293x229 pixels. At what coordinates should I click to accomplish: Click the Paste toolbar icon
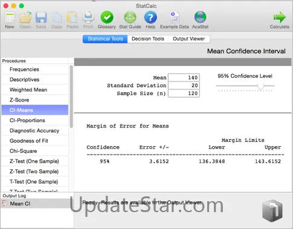coord(72,18)
